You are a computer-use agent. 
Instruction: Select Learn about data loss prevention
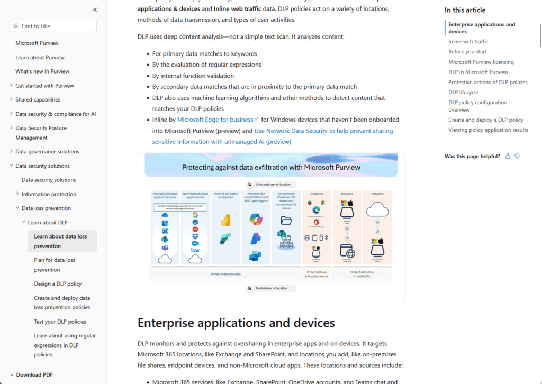pyautogui.click(x=62, y=241)
